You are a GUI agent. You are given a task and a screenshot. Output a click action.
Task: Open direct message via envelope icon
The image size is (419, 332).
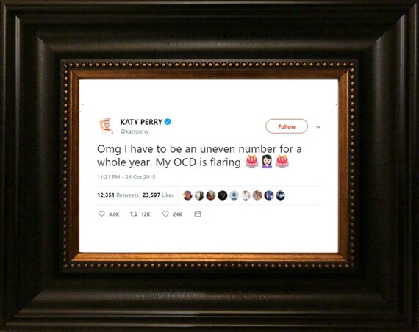click(x=198, y=214)
